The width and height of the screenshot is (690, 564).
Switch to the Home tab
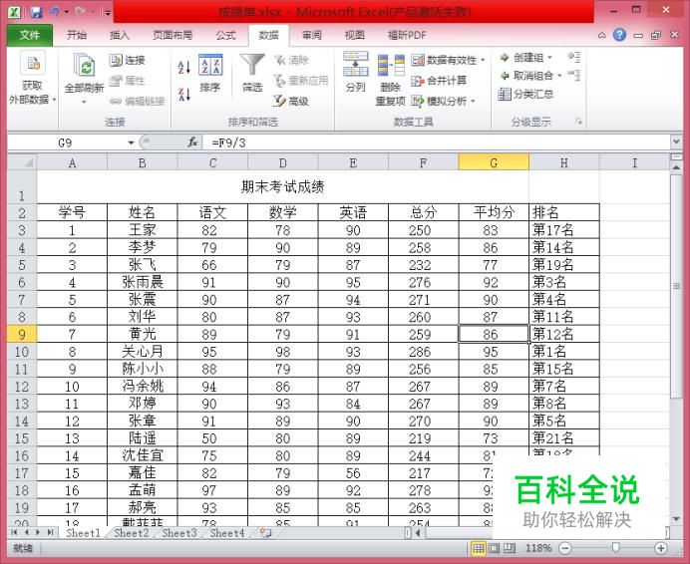tap(77, 35)
